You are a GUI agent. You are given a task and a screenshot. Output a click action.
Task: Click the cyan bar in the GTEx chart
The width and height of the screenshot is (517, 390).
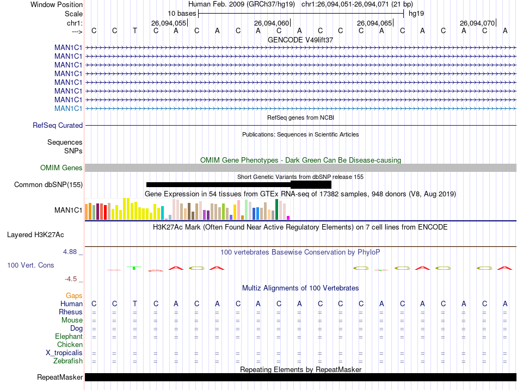162,213
